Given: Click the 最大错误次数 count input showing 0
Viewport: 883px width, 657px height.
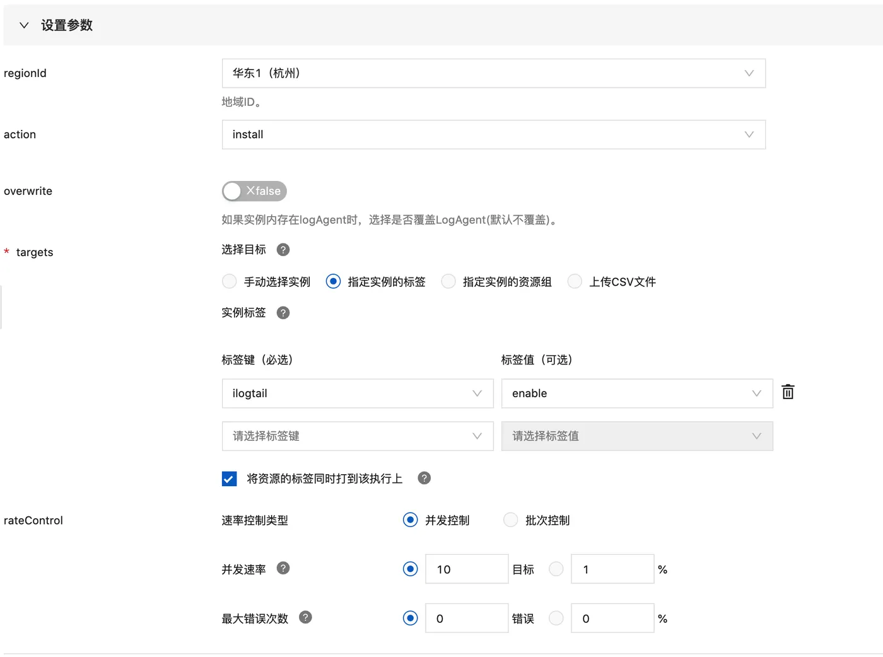Looking at the screenshot, I should click(x=467, y=619).
